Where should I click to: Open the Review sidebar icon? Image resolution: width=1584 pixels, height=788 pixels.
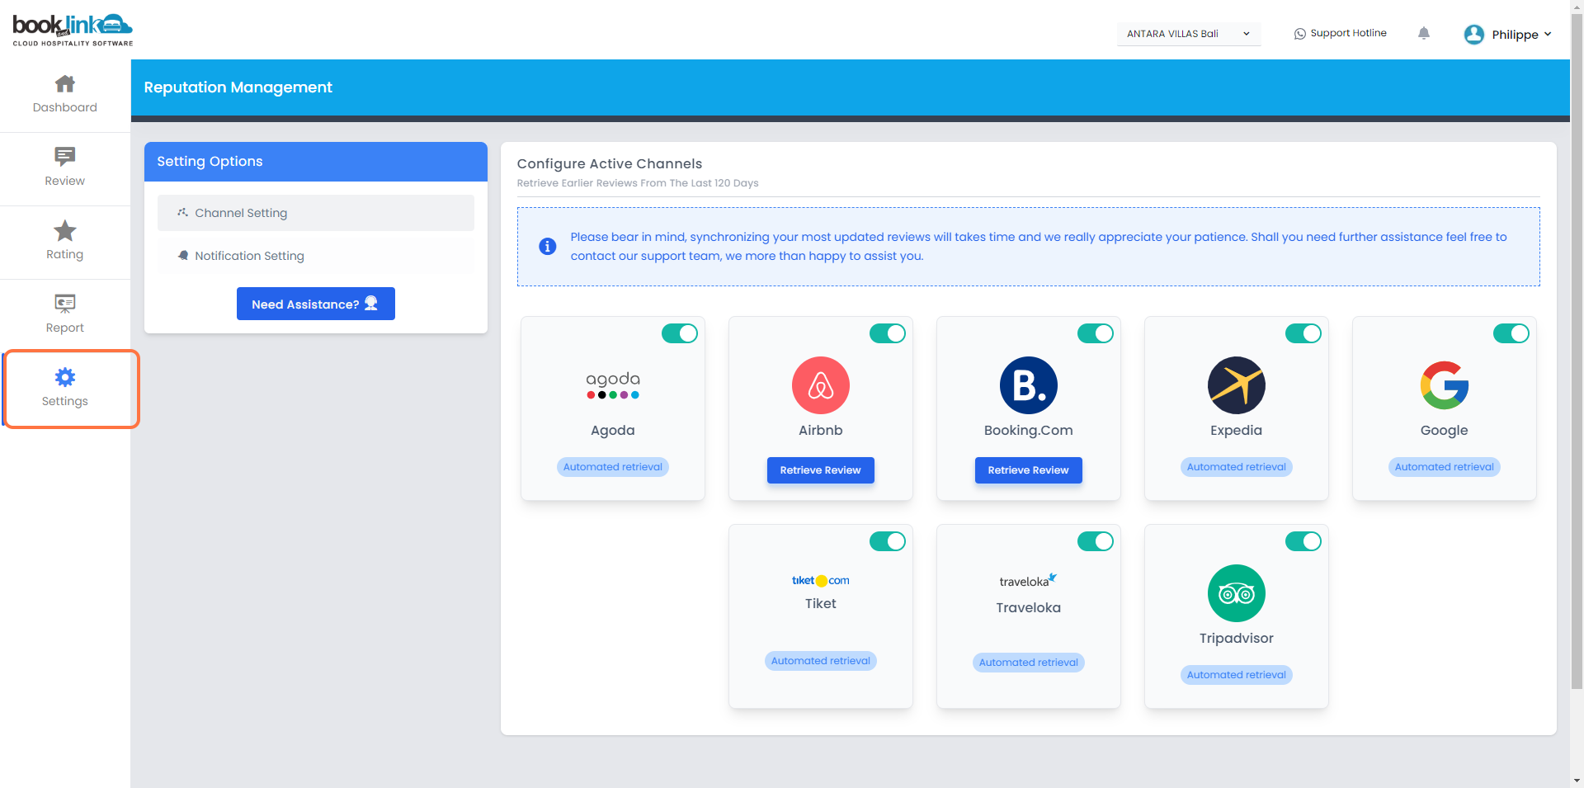click(x=65, y=156)
